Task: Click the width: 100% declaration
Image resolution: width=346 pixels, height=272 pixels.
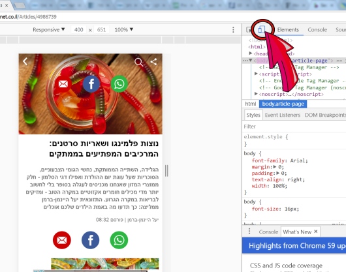Action: point(270,186)
